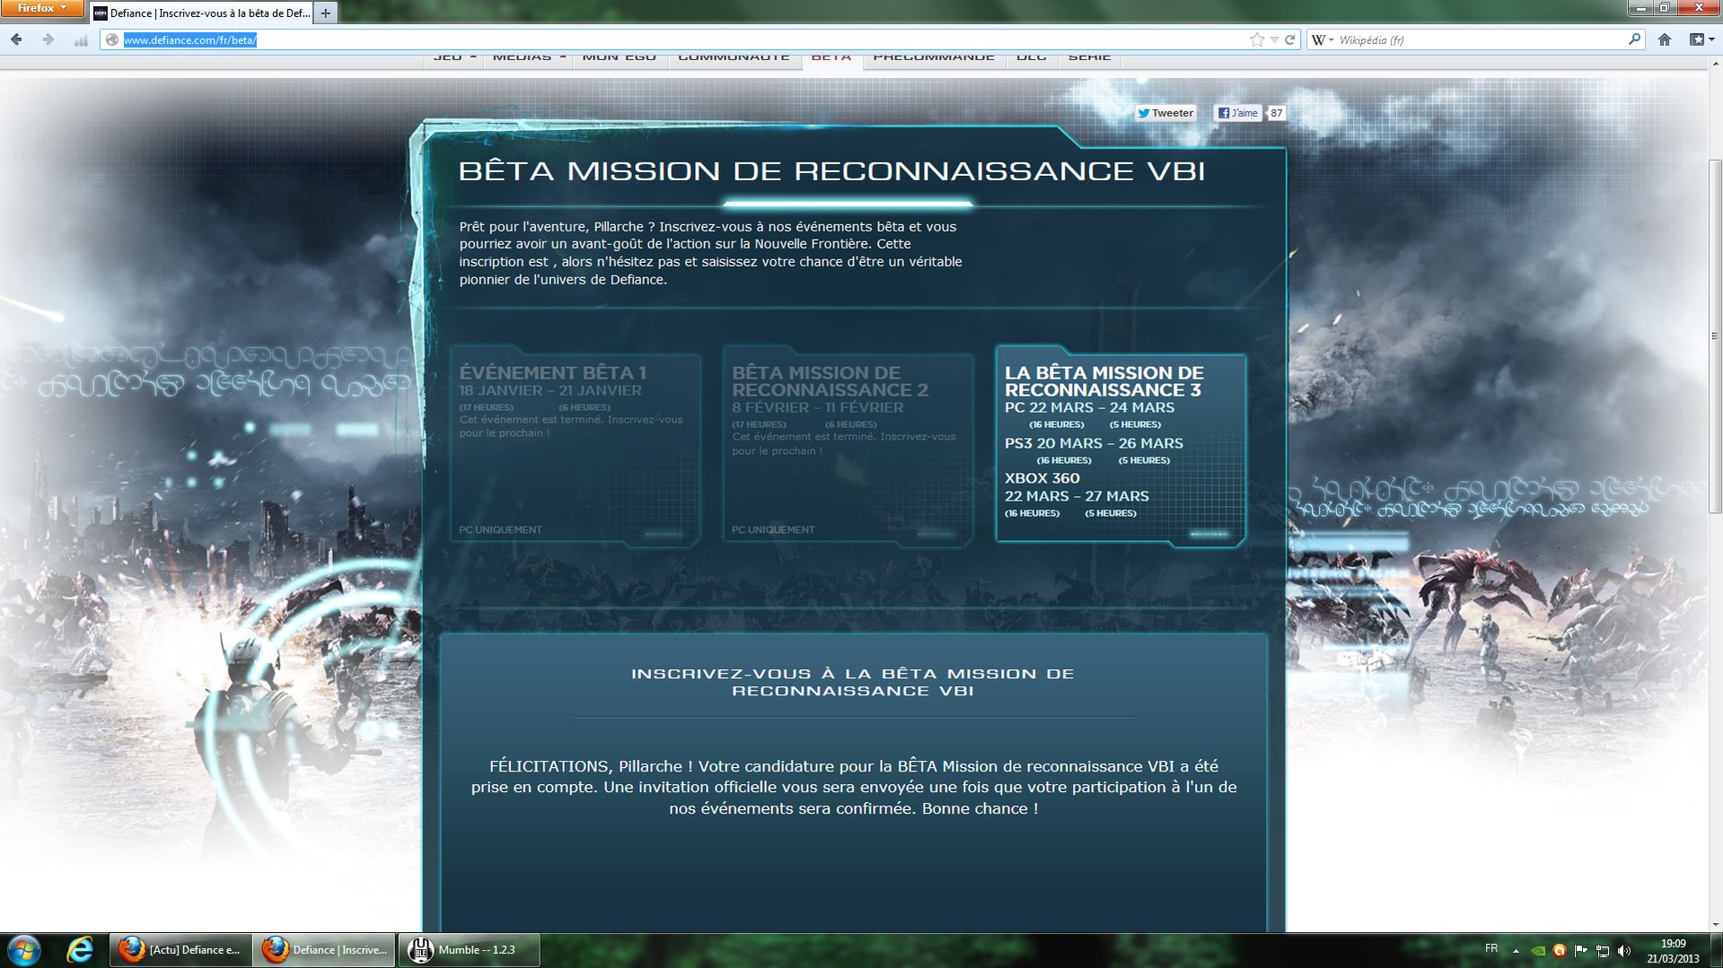Bookmark this page with the star icon

click(x=1257, y=39)
